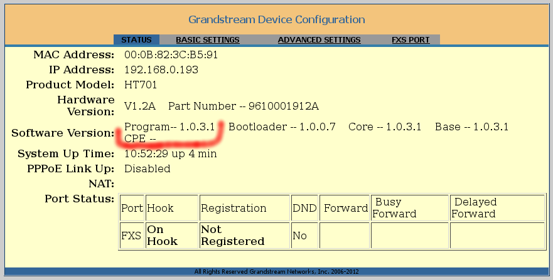
Task: Open the ADVANCED SETTINGS tab
Action: tap(319, 39)
